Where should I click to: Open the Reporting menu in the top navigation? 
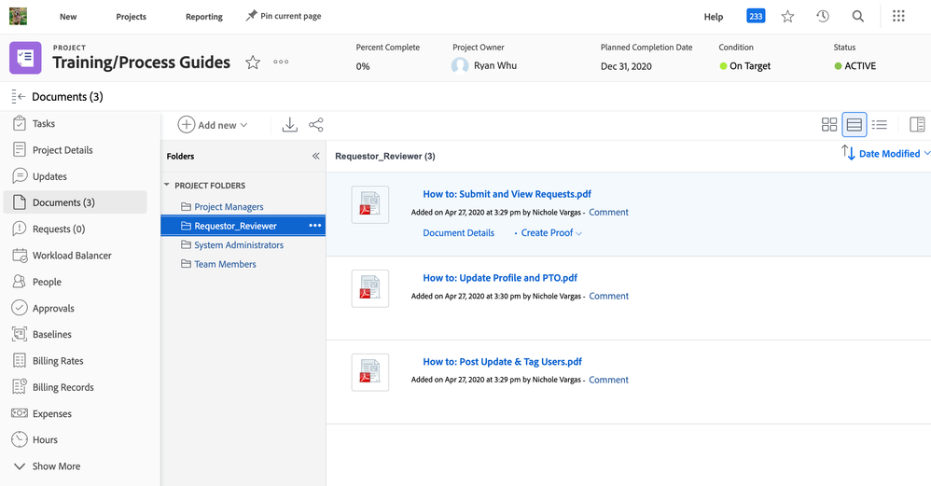(x=203, y=17)
